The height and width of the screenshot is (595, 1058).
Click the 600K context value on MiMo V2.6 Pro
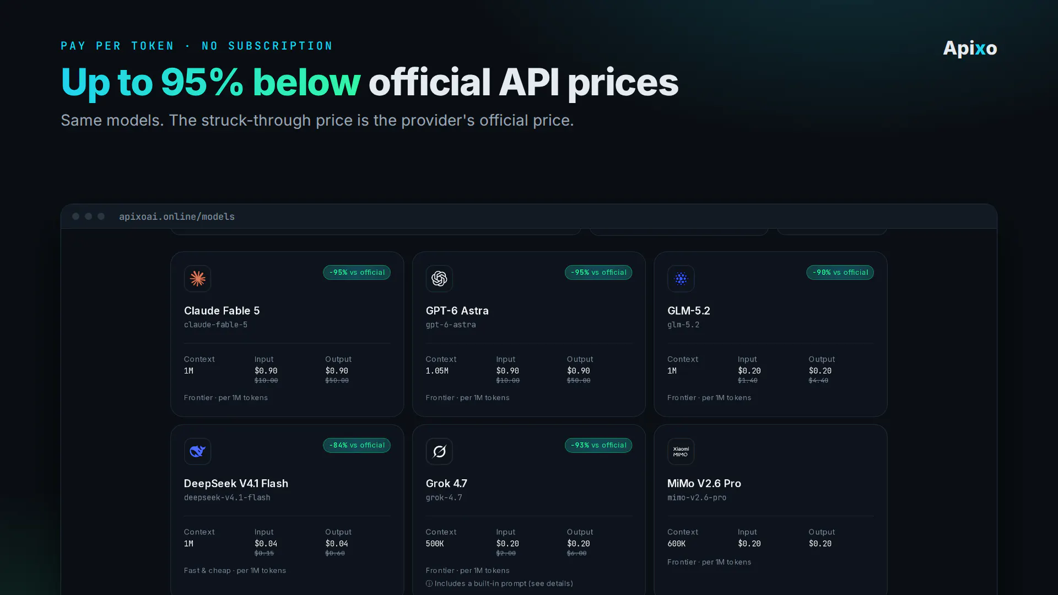pos(676,544)
